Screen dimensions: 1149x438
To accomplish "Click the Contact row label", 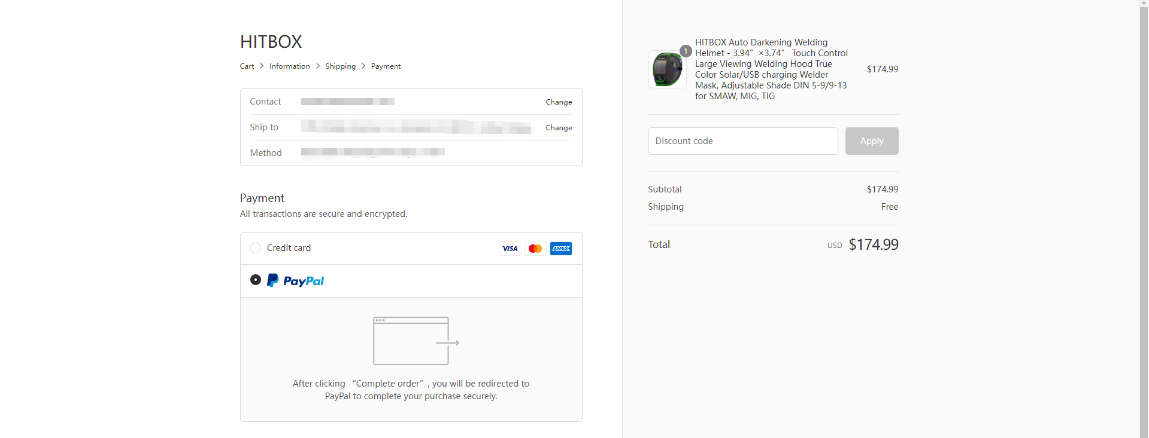I will (265, 102).
